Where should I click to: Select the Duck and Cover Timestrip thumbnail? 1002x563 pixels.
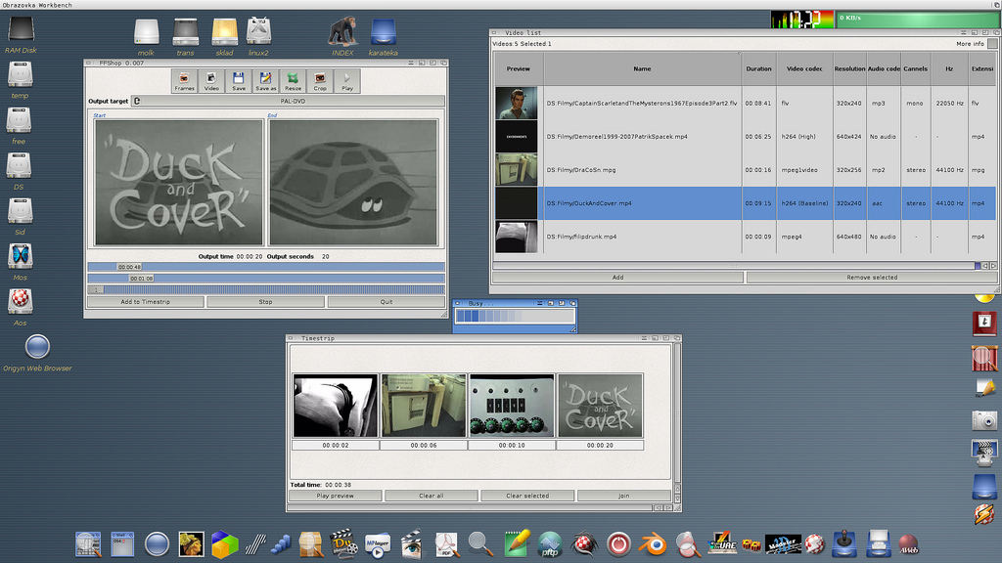600,406
